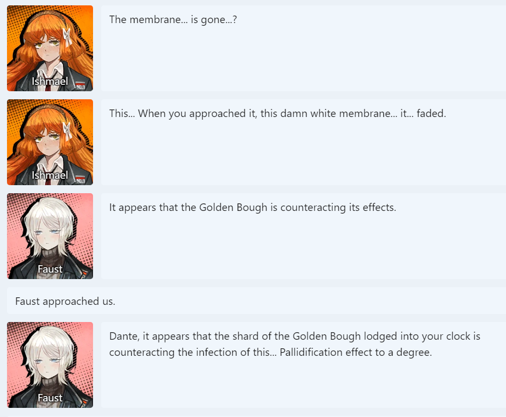Click the "Faust" name label on the upper Faust portrait

coord(50,269)
